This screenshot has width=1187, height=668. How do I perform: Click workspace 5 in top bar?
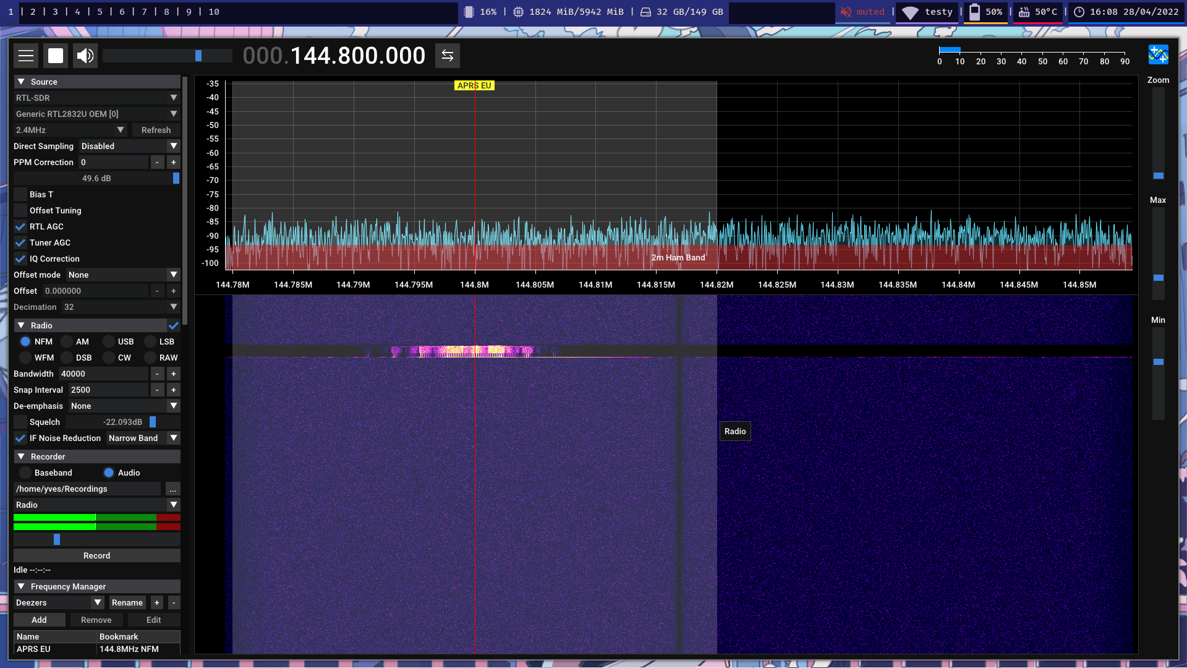[100, 12]
